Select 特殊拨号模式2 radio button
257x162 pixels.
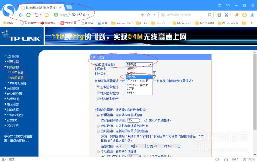[x=98, y=98]
